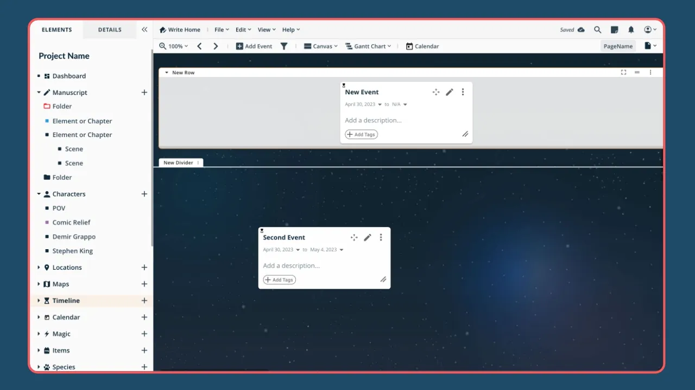Open the account profile icon
Image resolution: width=695 pixels, height=390 pixels.
pyautogui.click(x=648, y=30)
